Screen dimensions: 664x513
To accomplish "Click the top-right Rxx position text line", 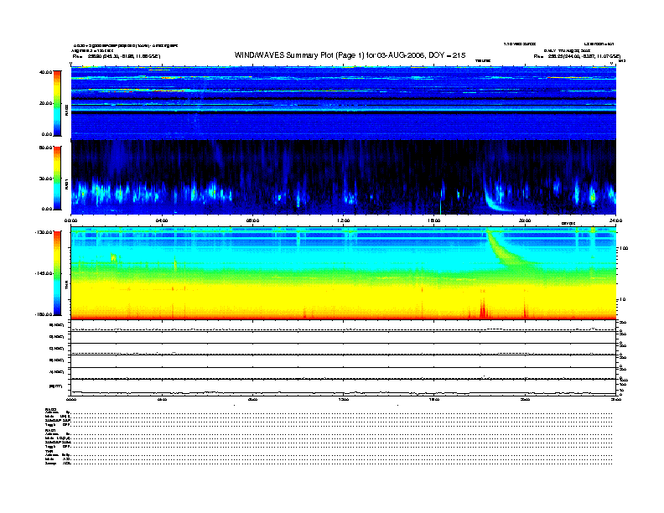I will point(577,56).
